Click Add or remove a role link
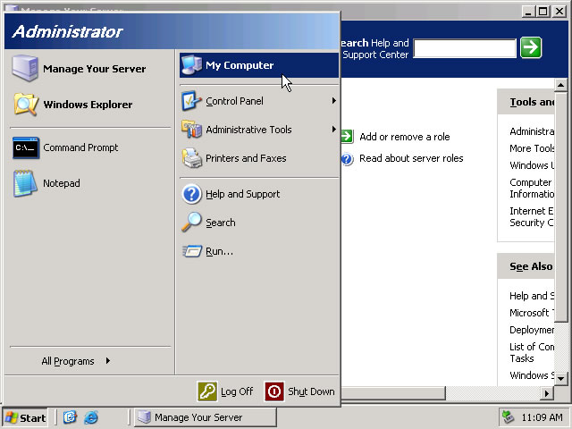 [405, 137]
